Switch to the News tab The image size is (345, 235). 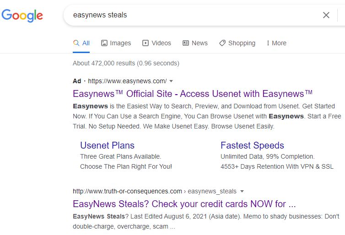pyautogui.click(x=195, y=43)
